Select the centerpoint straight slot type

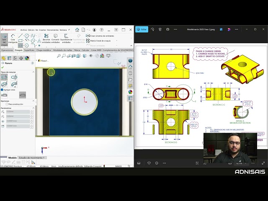pos(14,77)
